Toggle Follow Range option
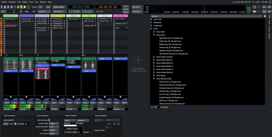The width and height of the screenshot is (272, 137). click(59, 7)
